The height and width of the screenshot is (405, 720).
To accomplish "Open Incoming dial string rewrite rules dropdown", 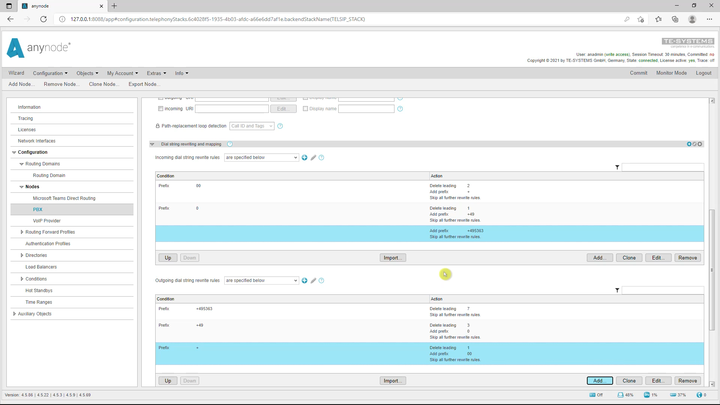I will click(x=261, y=157).
